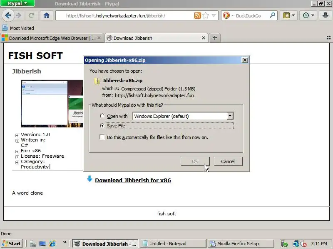Close the Microsoft Edge tab
The image size is (333, 249).
point(99,38)
